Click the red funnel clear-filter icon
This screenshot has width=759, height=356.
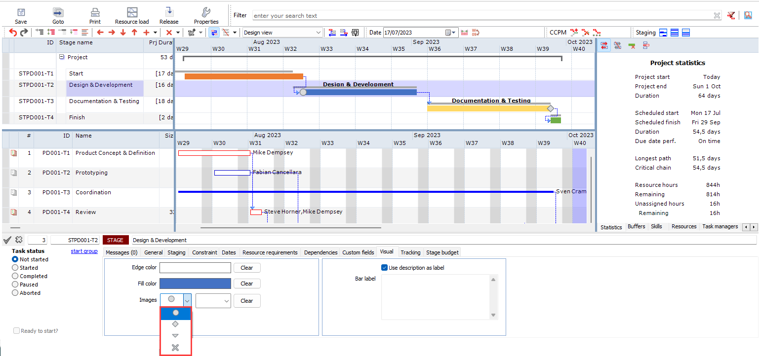click(x=731, y=15)
